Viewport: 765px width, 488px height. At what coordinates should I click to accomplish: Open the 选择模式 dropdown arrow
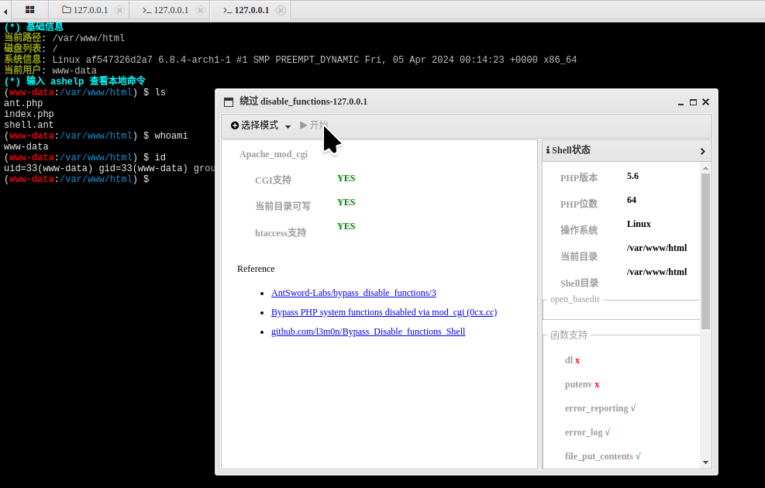point(288,125)
